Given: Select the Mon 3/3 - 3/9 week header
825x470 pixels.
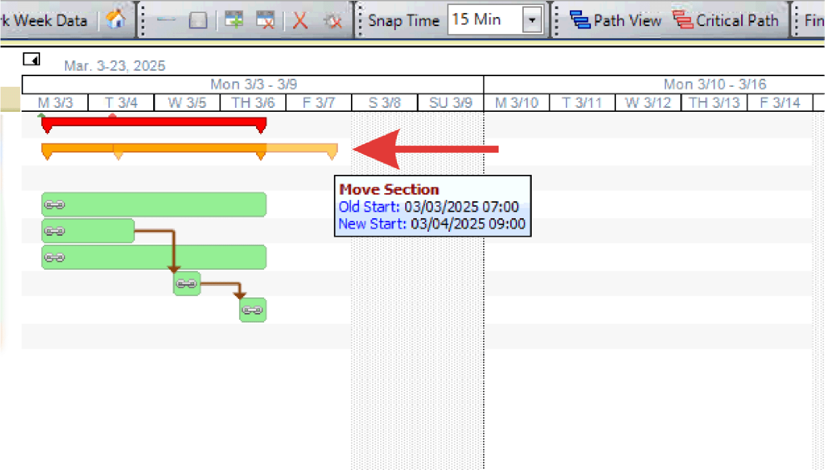Looking at the screenshot, I should (253, 84).
